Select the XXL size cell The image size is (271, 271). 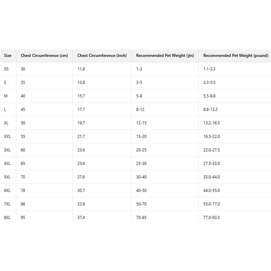pyautogui.click(x=7, y=137)
